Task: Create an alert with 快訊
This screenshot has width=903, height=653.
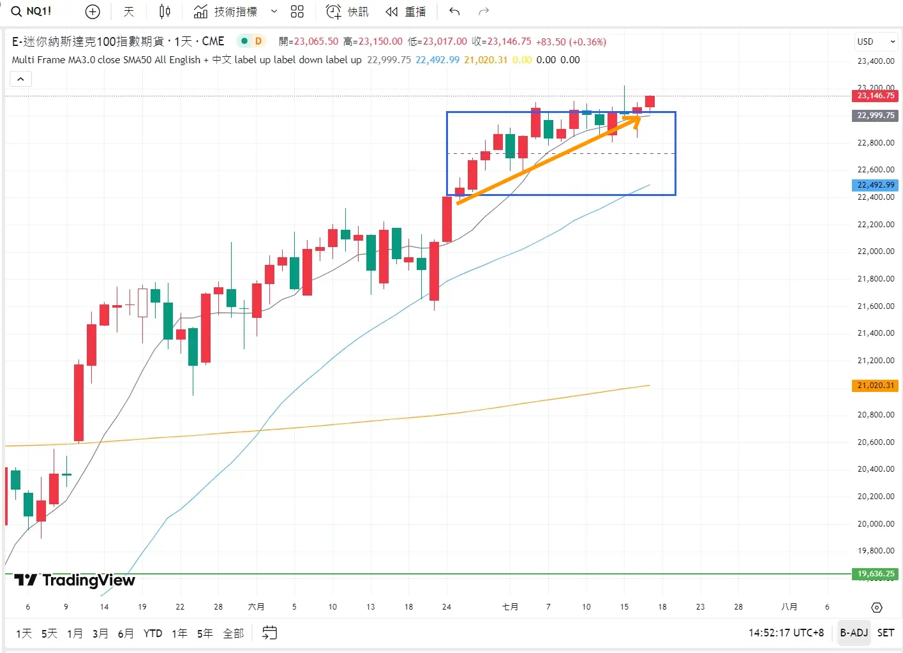Action: (x=347, y=11)
